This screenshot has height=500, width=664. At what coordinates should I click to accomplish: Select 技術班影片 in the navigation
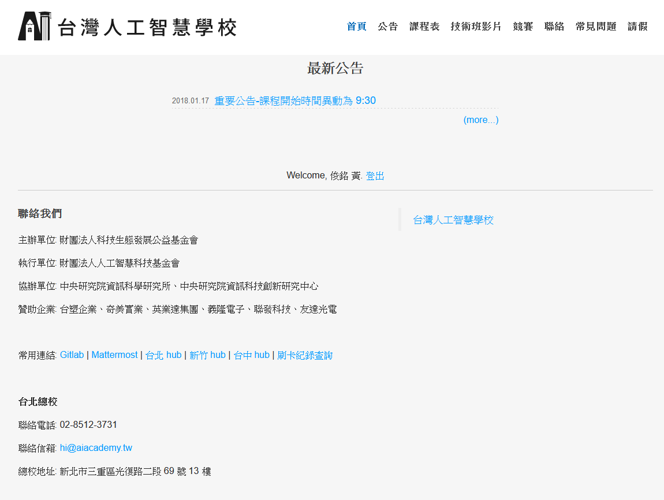pos(476,27)
